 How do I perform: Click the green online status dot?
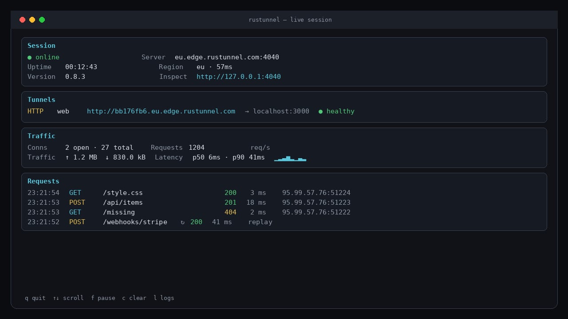click(29, 58)
